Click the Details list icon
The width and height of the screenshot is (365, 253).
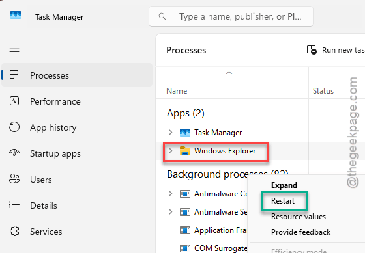pyautogui.click(x=14, y=205)
